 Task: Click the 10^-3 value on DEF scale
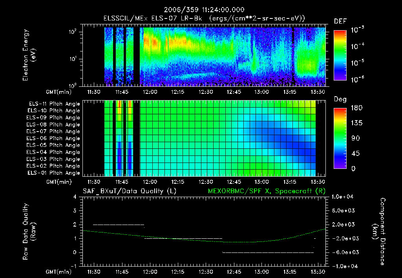point(357,30)
